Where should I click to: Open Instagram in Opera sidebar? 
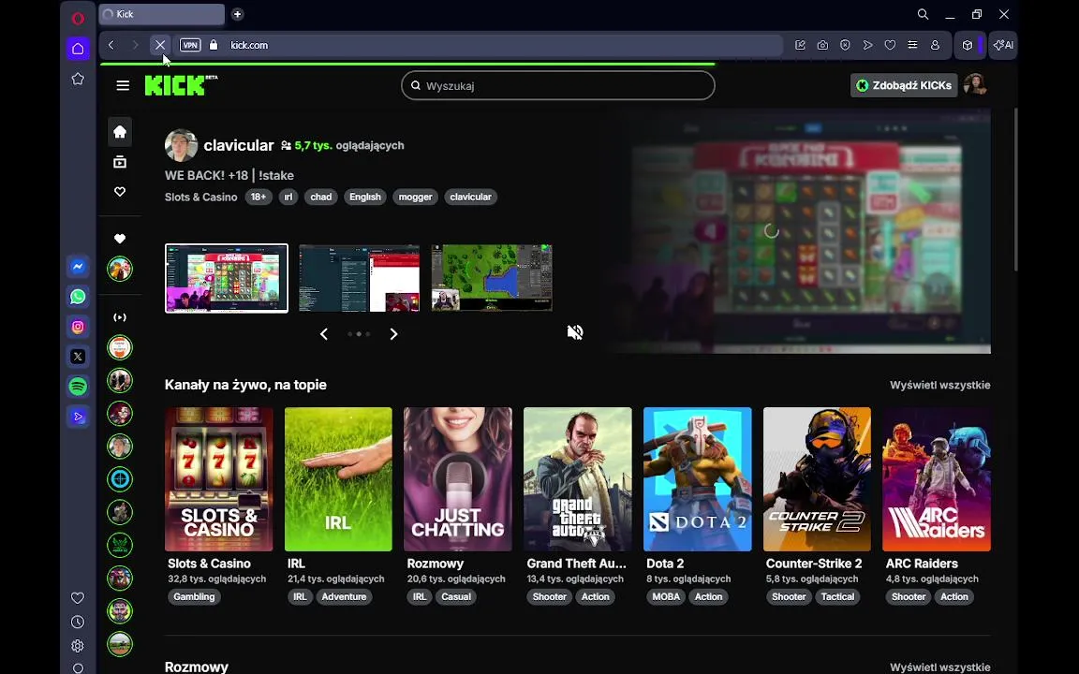pos(78,327)
